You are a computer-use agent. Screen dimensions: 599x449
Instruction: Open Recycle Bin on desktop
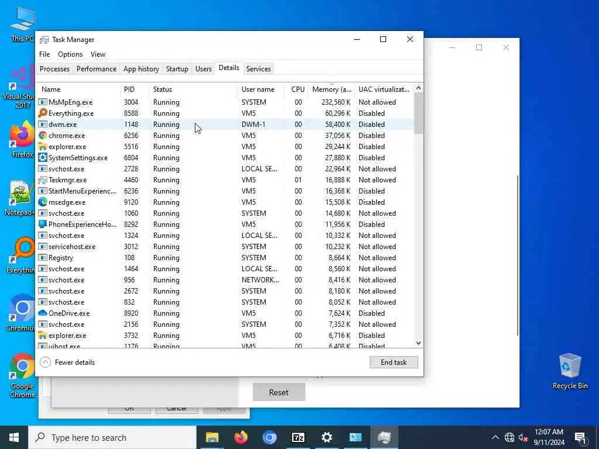tap(570, 371)
